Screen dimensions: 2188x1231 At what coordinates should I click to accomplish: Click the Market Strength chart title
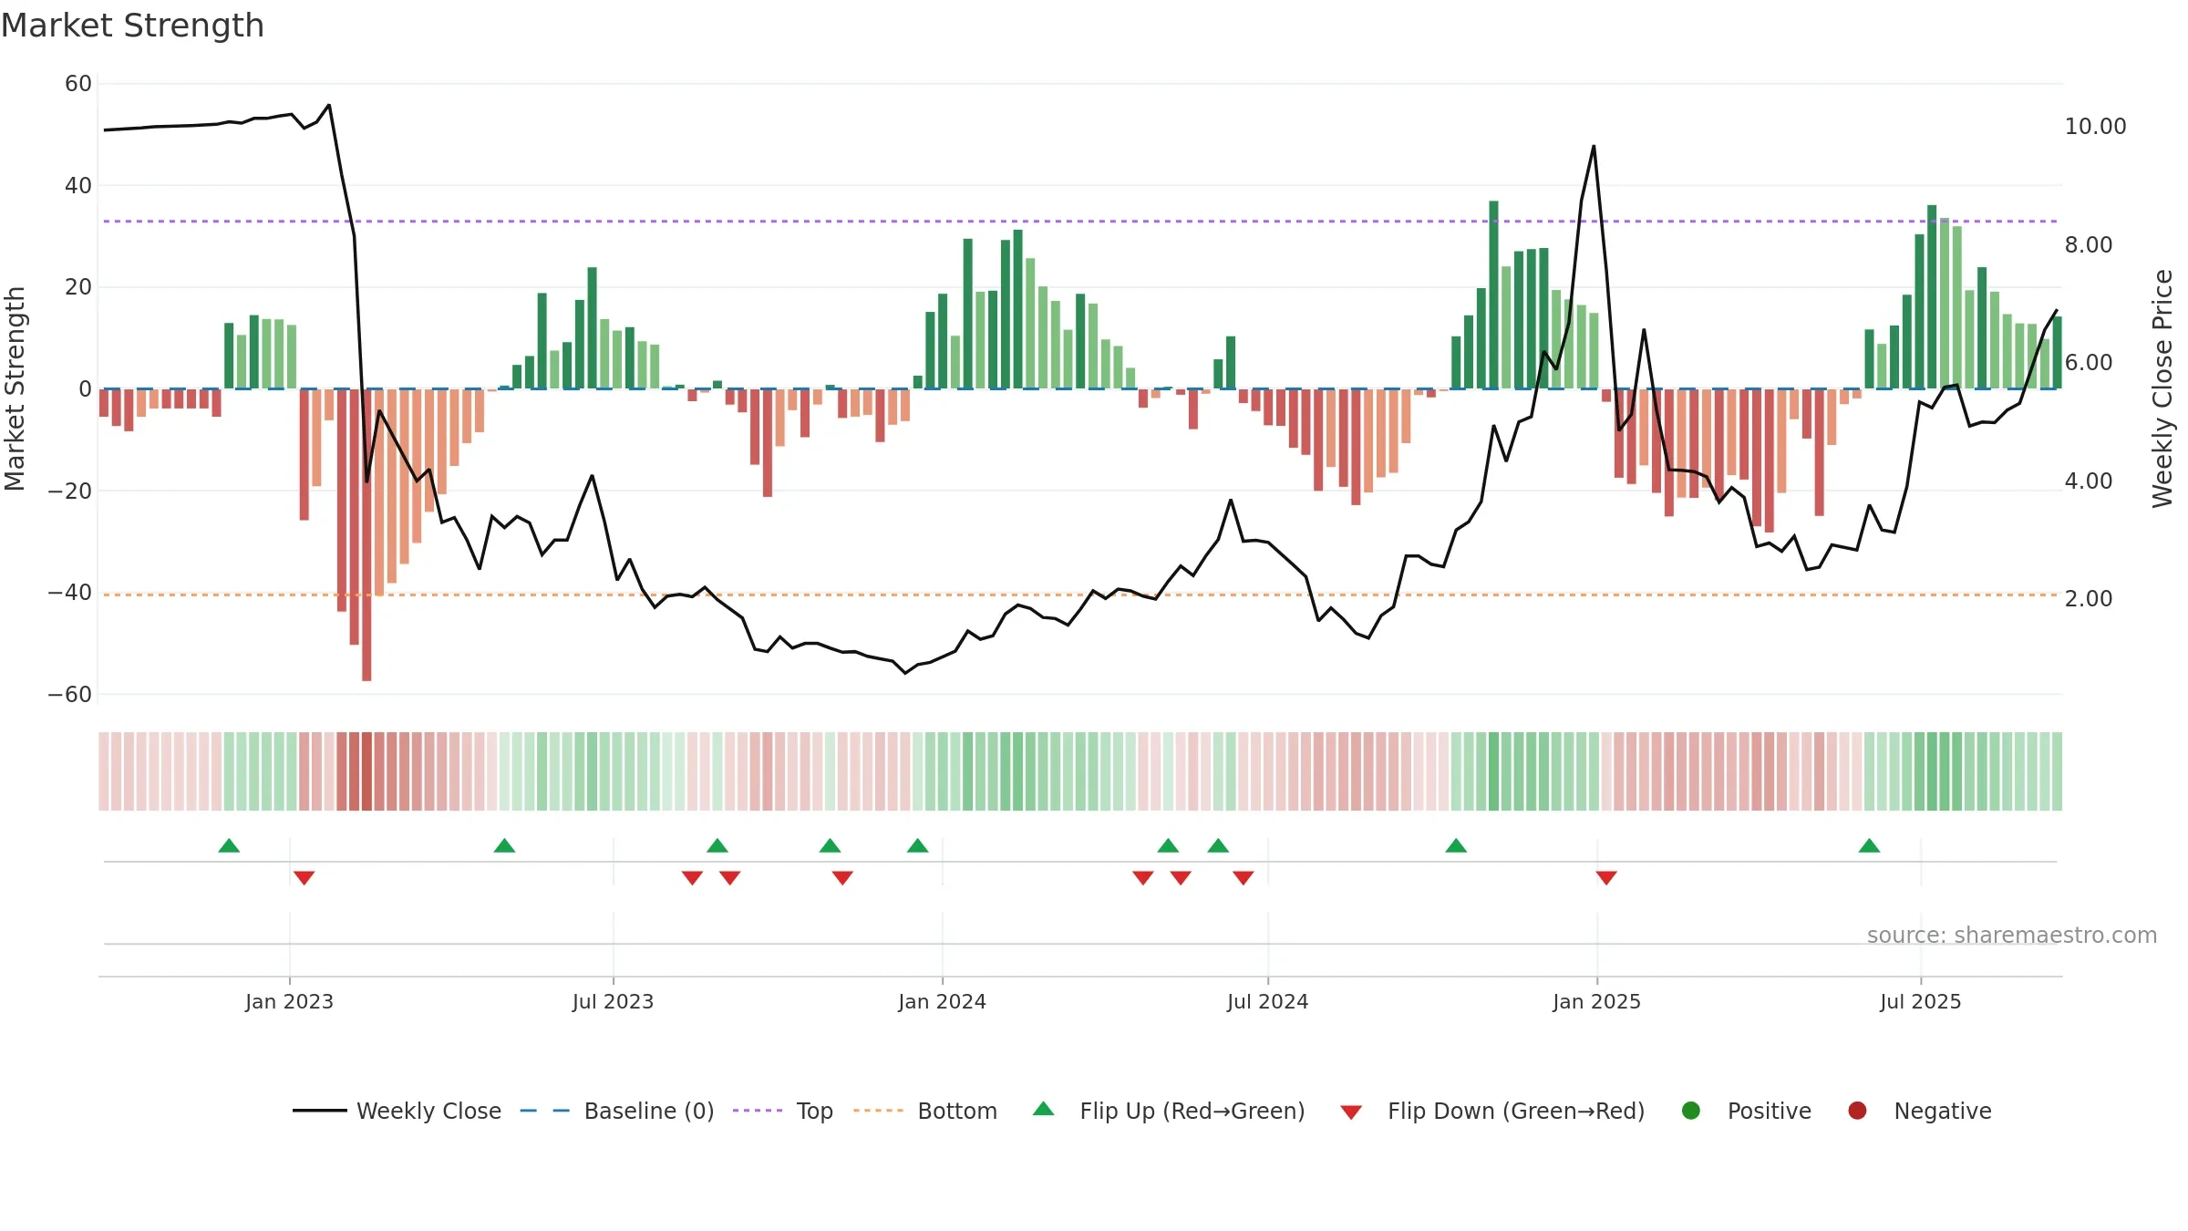(132, 26)
